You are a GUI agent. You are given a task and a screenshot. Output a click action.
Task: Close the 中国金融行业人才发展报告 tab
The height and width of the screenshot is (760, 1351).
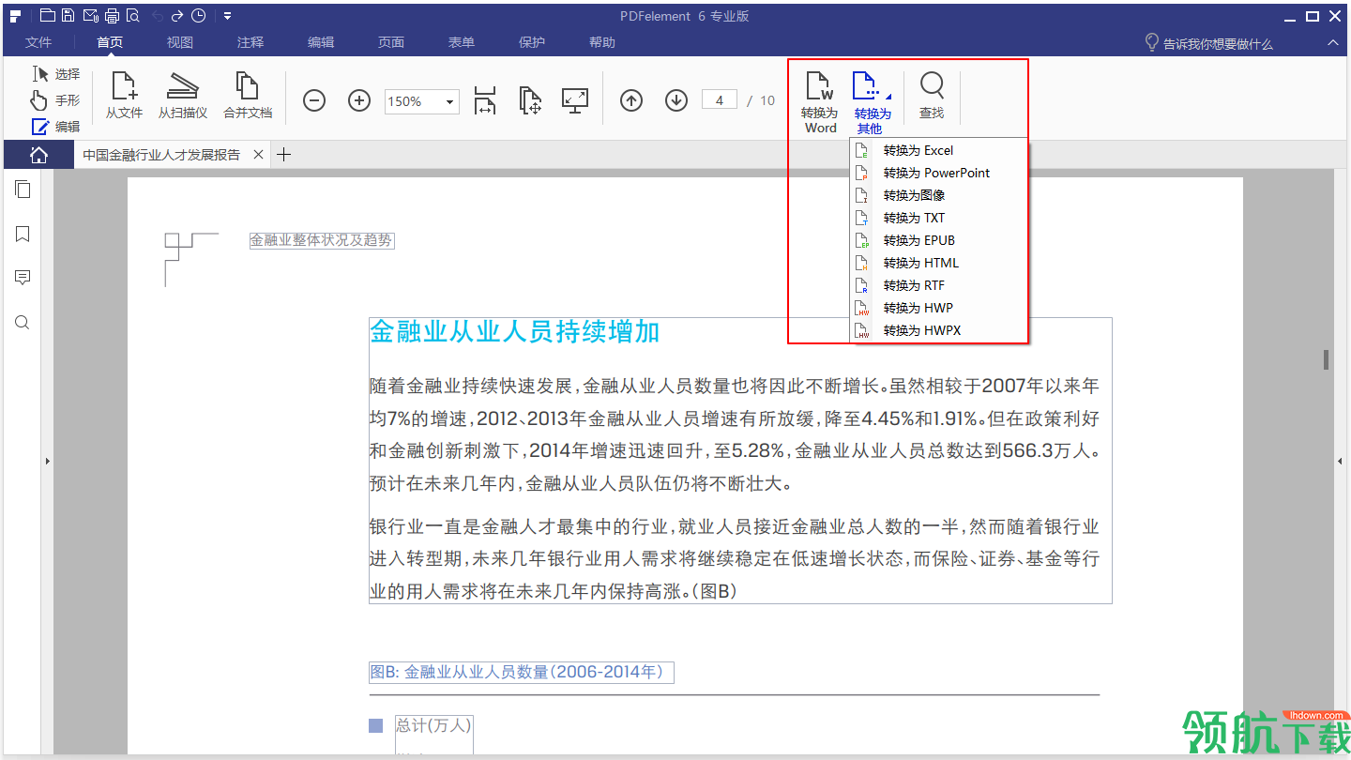(259, 155)
